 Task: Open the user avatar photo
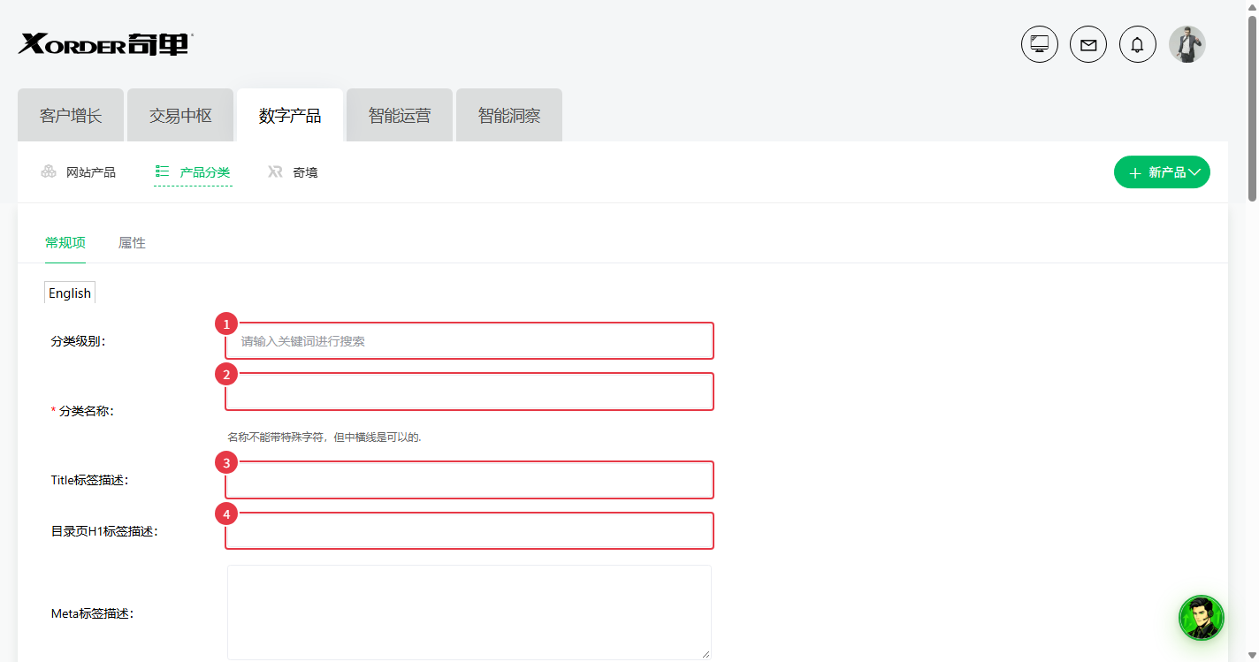pos(1187,44)
